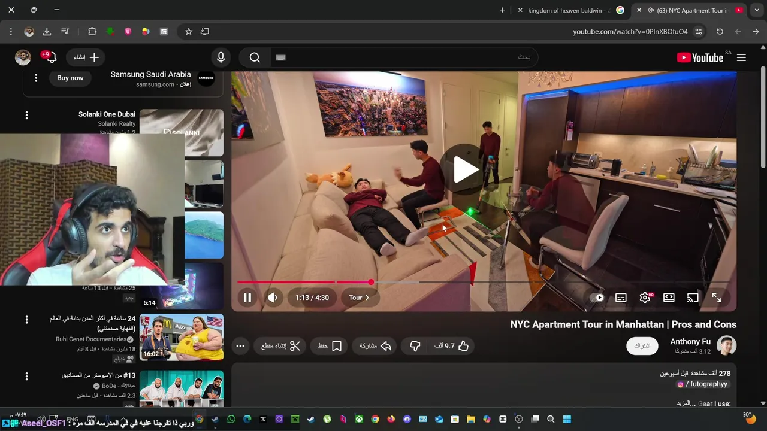Image resolution: width=767 pixels, height=431 pixels.
Task: Mute the video volume speaker icon
Action: [x=273, y=298]
